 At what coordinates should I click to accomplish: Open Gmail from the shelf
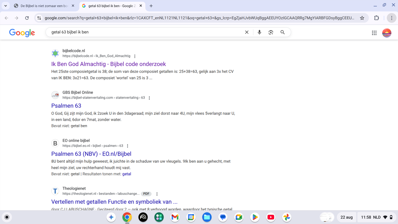[175, 217]
